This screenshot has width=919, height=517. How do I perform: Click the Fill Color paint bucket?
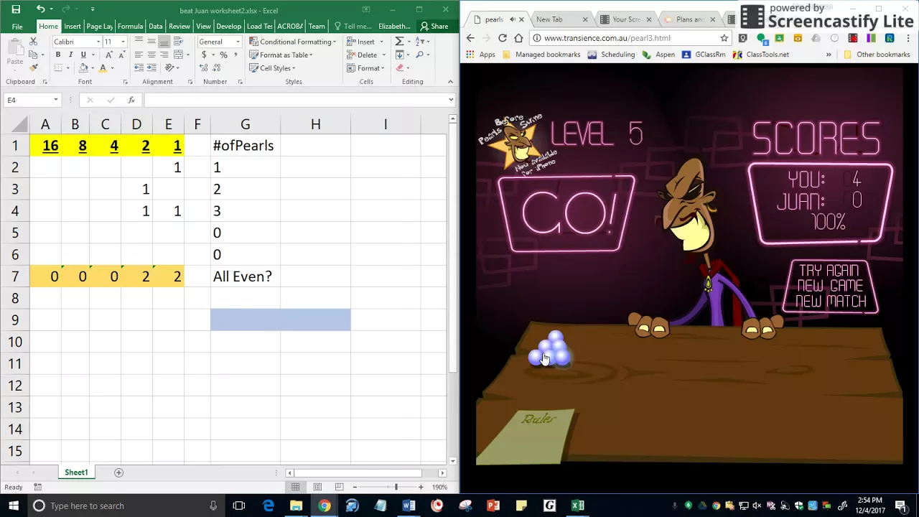click(x=83, y=67)
